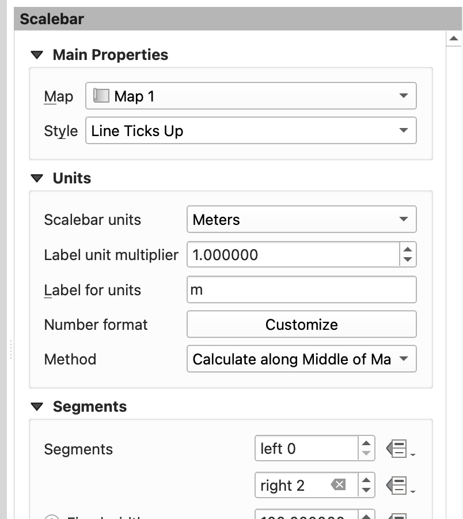463x519 pixels.
Task: Clear the right segments value
Action: [x=339, y=485]
